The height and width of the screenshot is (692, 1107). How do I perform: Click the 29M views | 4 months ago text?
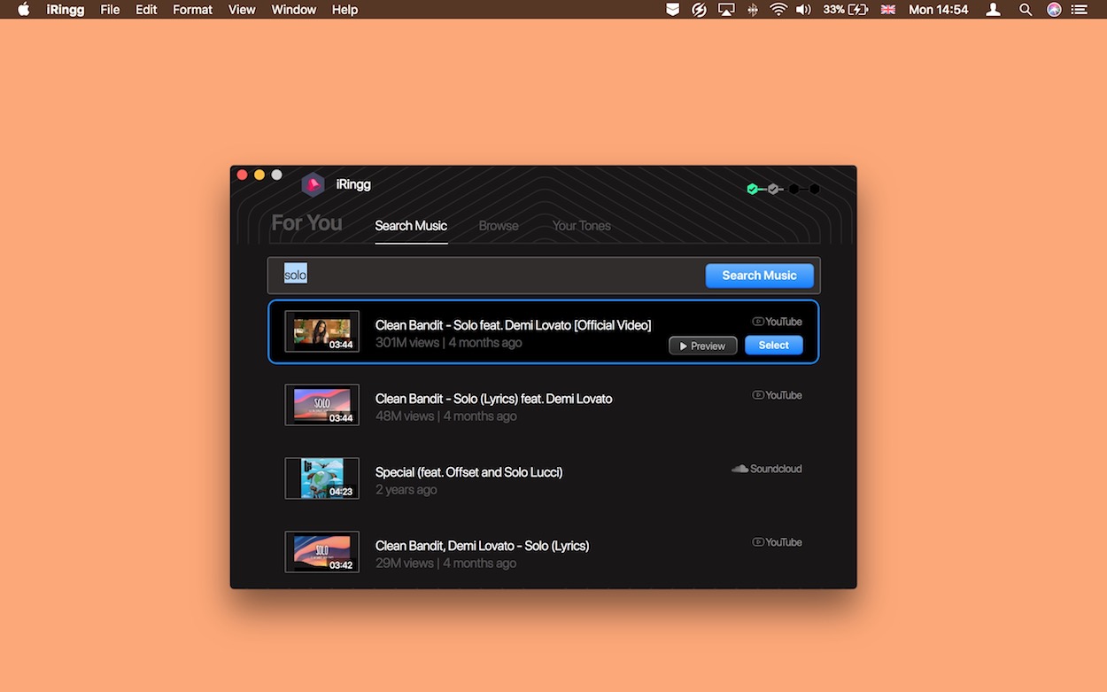(x=446, y=564)
